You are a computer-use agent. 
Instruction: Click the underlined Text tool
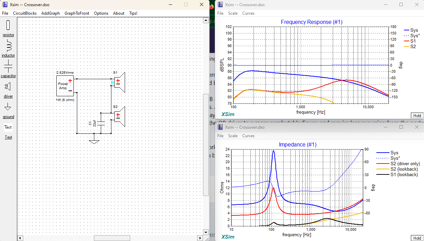8,137
